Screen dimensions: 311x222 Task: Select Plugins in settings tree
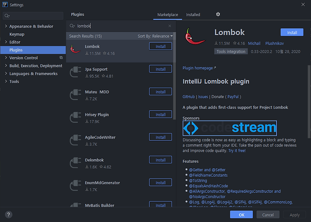[x=33, y=50]
